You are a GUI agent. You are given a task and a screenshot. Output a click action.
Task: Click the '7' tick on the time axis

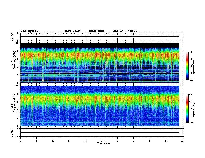[x=134, y=141]
